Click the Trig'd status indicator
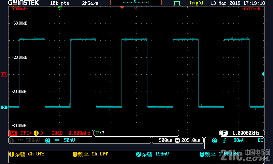The image size is (273, 164). tap(196, 3)
